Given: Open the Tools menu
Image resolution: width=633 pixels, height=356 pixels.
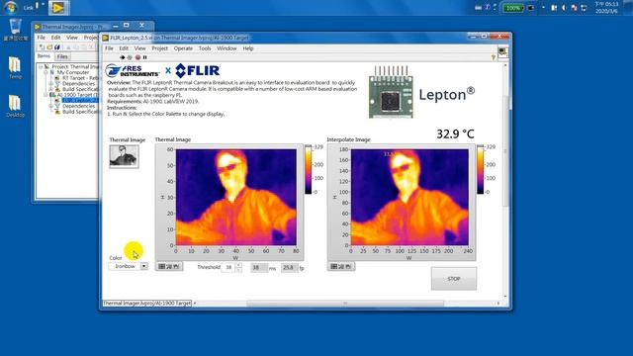Looking at the screenshot, I should click(205, 48).
